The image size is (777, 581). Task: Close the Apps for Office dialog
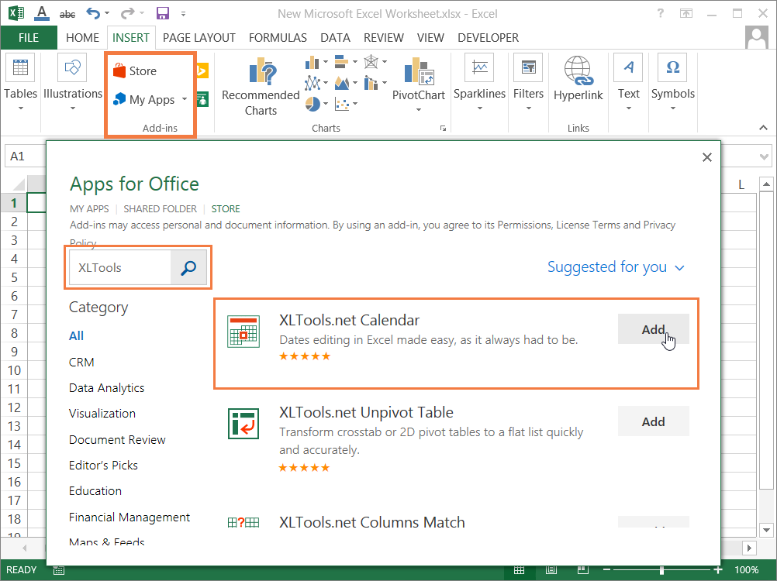point(707,157)
